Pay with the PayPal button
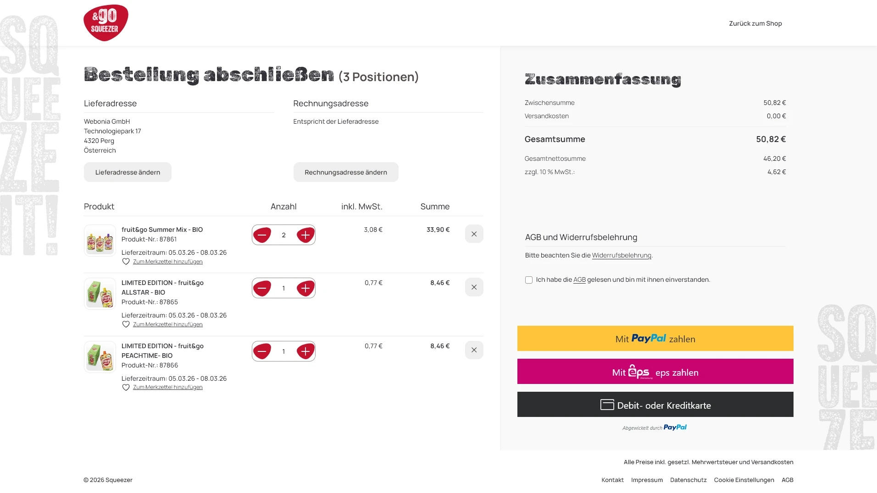The image size is (877, 493). click(655, 339)
